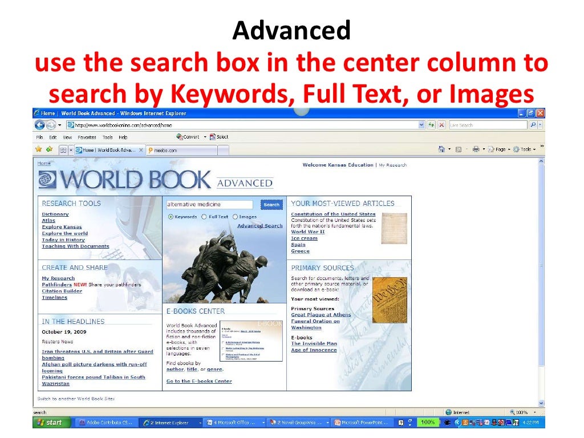Select the Images radio button

[235, 217]
